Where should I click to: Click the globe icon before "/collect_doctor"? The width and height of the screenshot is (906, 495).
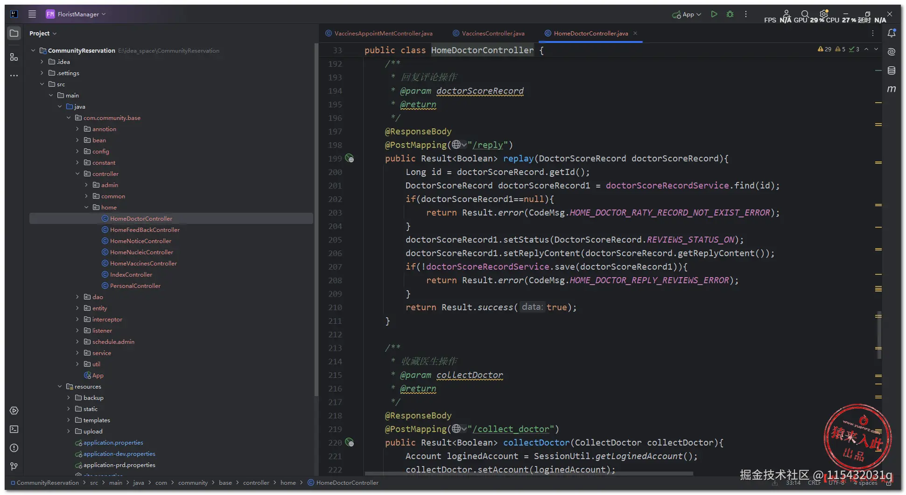457,429
